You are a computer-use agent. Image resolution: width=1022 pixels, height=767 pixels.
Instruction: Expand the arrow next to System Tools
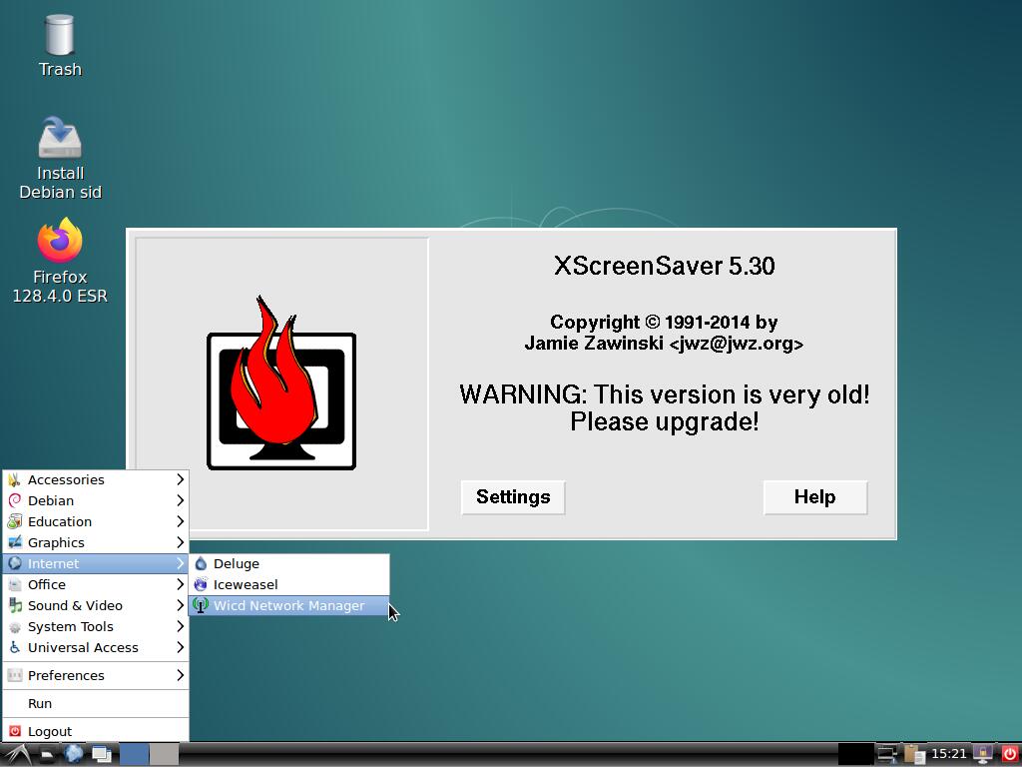[181, 626]
